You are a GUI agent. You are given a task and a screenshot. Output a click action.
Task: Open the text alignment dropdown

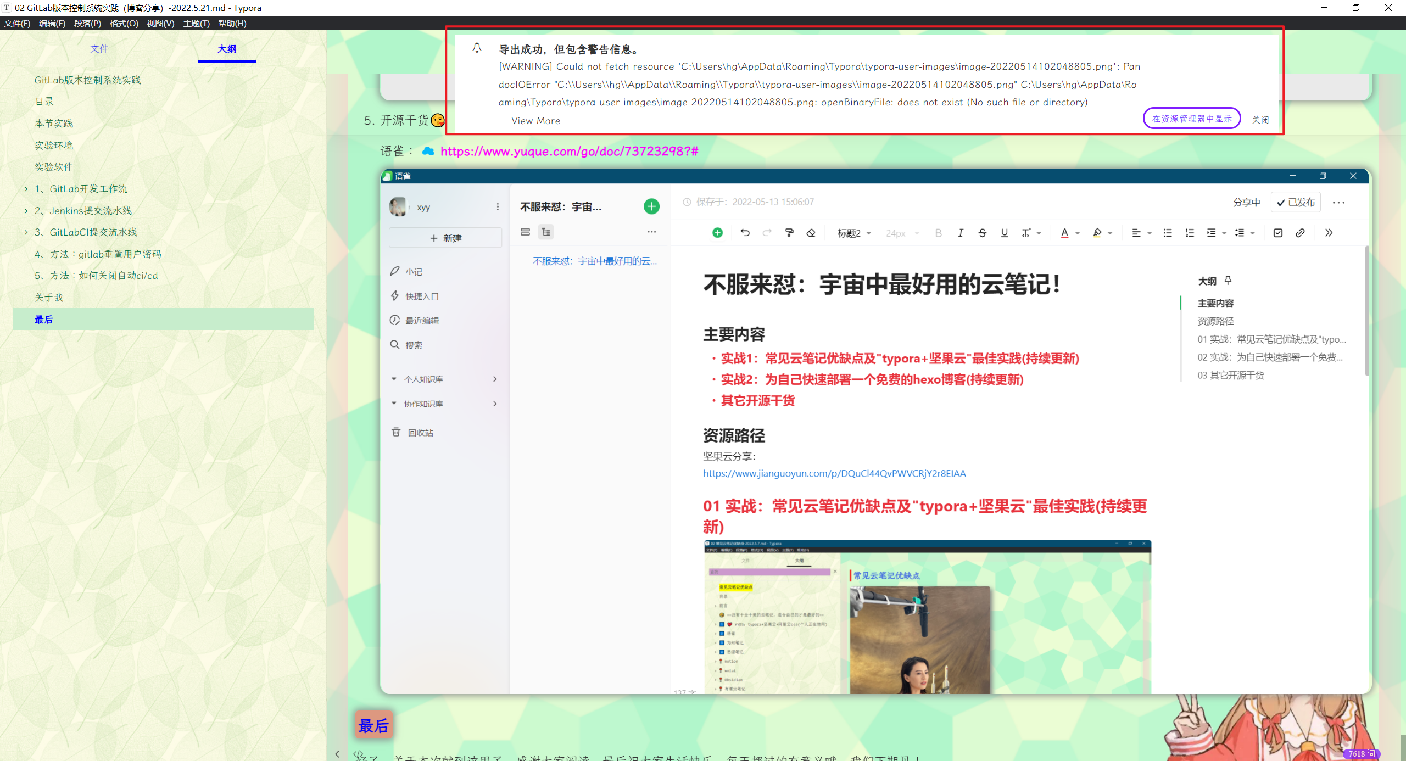[1141, 233]
